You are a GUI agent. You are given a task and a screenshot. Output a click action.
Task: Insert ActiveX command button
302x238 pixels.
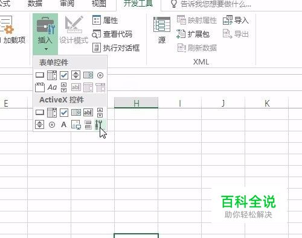40,113
